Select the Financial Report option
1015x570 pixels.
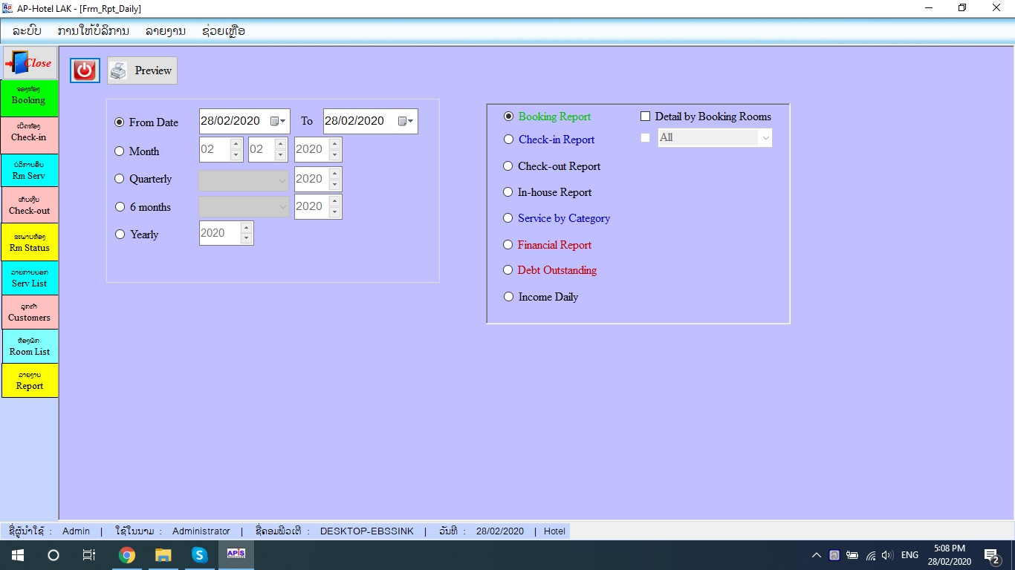coord(508,245)
